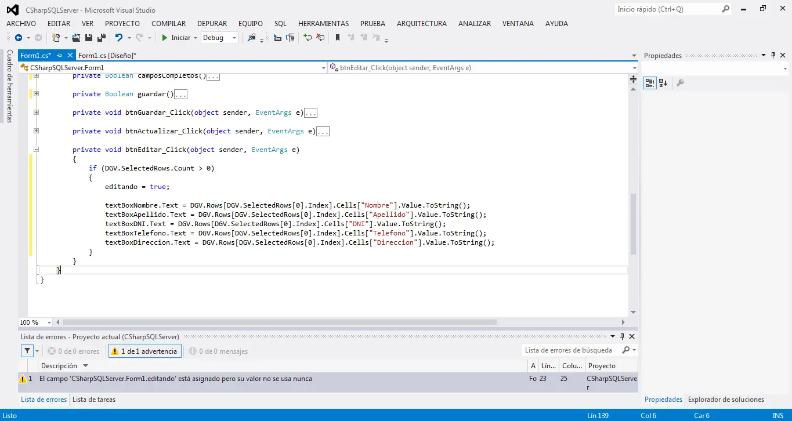Open the ARCHIVO menu
Screen dimensions: 792x421
coord(21,24)
